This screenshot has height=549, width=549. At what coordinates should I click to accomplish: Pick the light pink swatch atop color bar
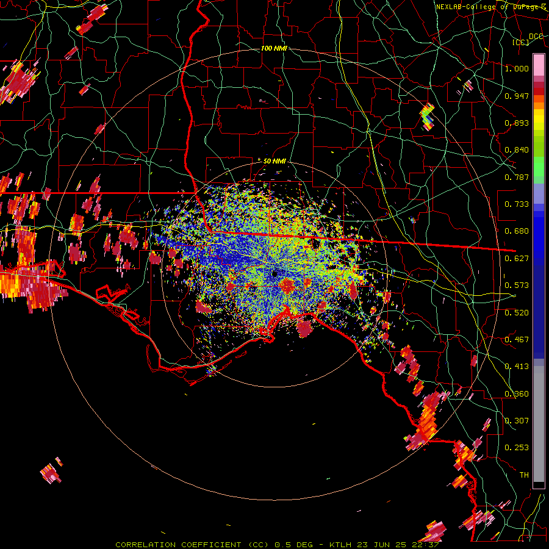(x=539, y=65)
